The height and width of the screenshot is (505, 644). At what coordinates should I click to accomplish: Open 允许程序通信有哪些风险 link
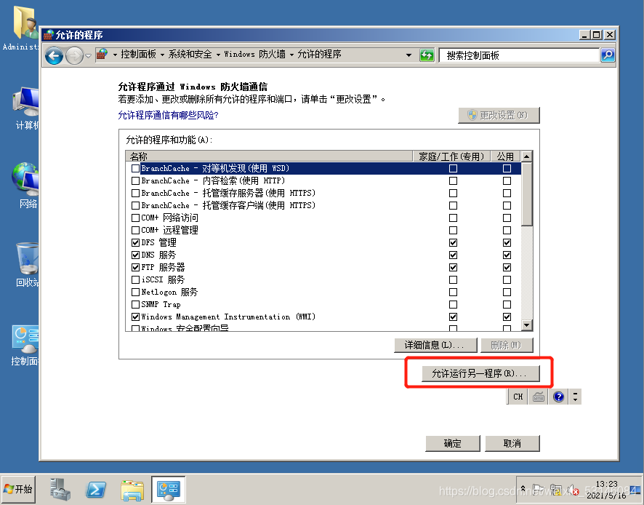168,115
